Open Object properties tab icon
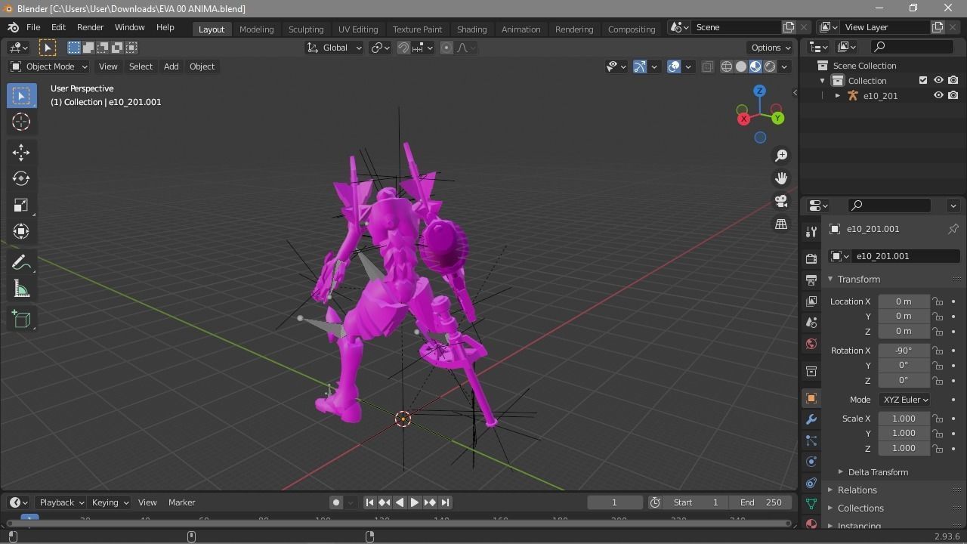 (x=811, y=398)
